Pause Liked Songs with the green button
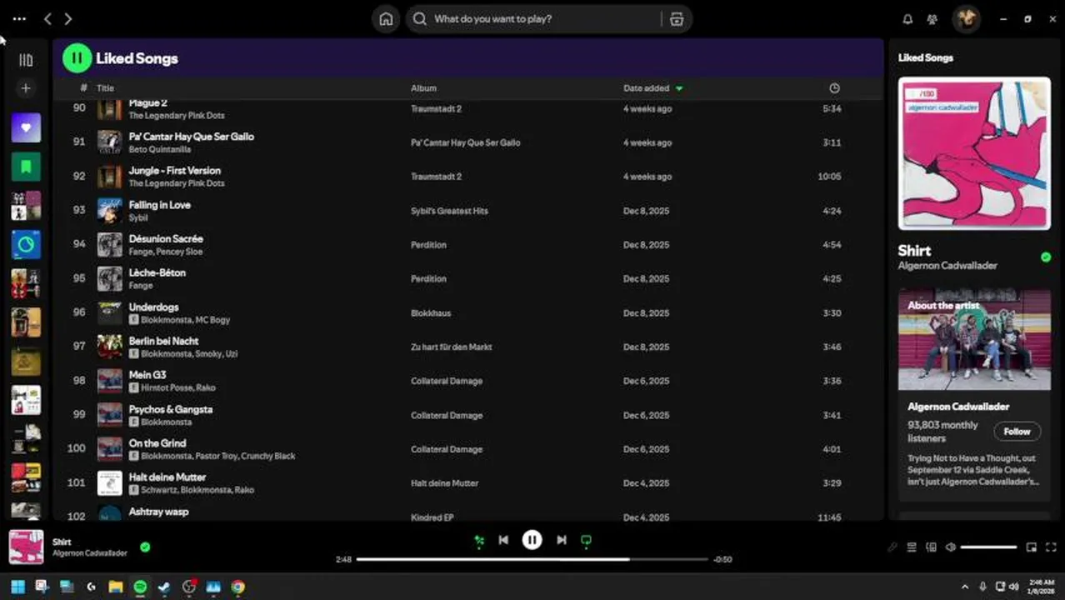 77,58
